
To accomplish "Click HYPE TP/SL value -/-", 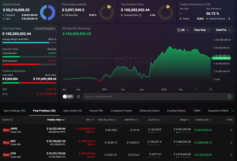I will pos(231,130).
